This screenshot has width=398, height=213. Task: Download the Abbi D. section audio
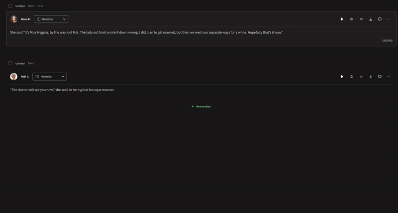[371, 77]
